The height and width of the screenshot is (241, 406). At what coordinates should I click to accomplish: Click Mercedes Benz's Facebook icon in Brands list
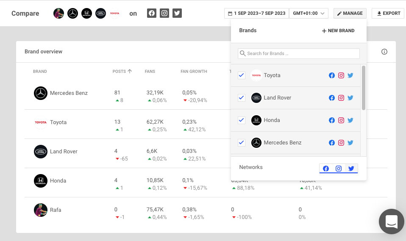coord(332,143)
